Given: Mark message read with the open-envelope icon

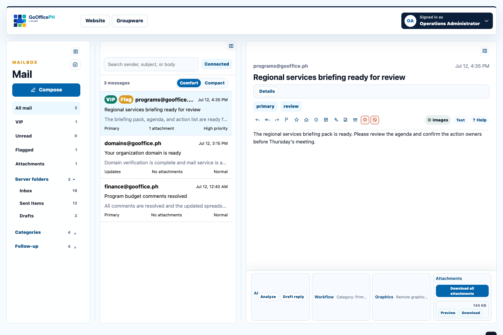Looking at the screenshot, I should [306, 120].
